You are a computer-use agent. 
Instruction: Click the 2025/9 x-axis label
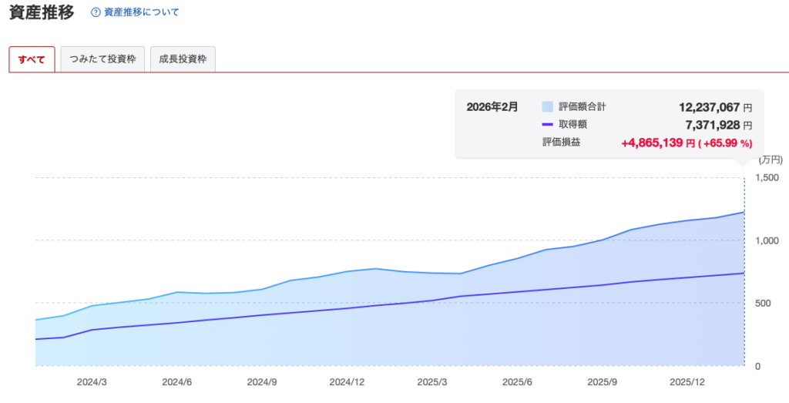(603, 381)
